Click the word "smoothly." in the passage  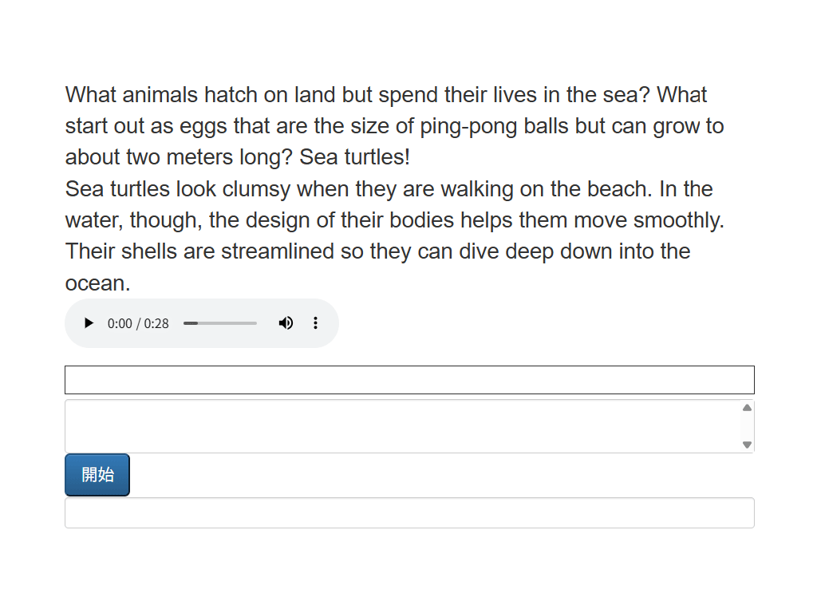(678, 220)
